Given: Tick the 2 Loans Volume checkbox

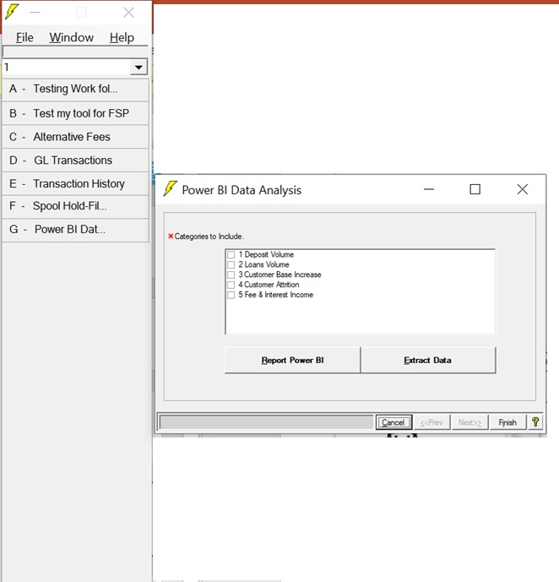Looking at the screenshot, I should click(231, 264).
